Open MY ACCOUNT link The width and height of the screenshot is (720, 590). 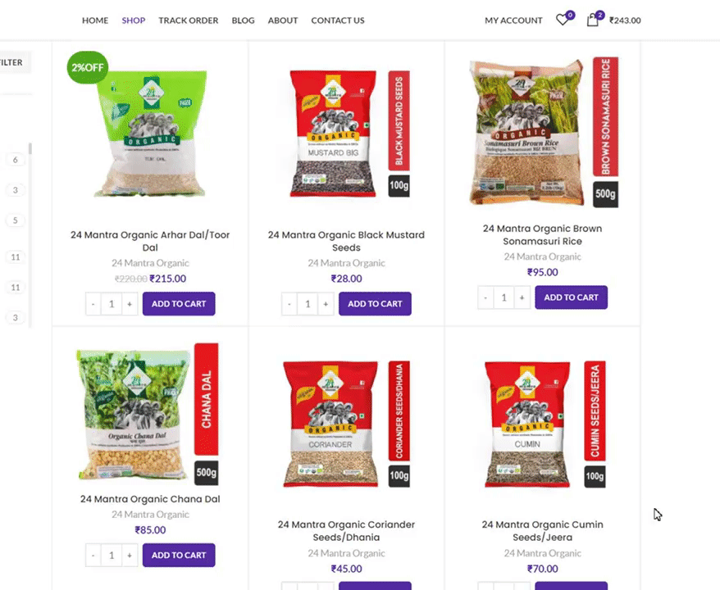[513, 20]
